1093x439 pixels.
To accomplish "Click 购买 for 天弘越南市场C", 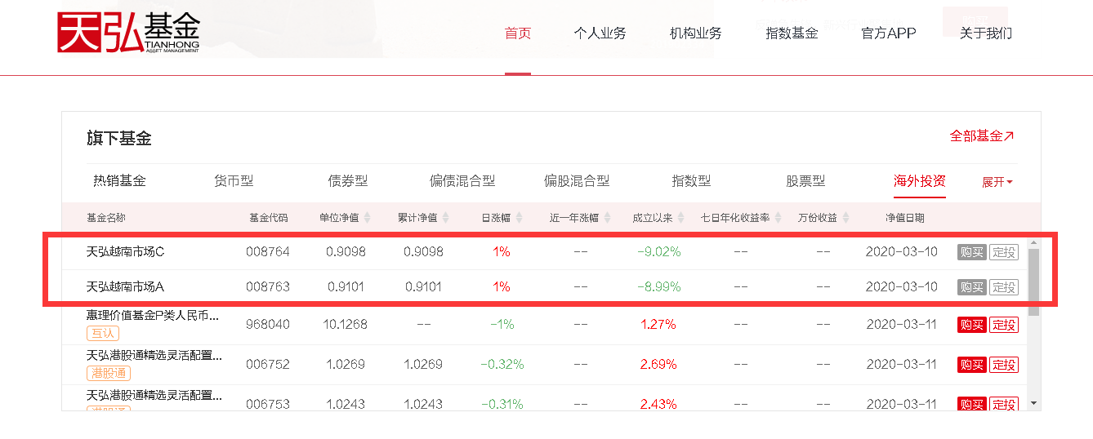I will tap(972, 252).
